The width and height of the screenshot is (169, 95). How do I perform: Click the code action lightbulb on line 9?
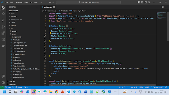pos(50,33)
